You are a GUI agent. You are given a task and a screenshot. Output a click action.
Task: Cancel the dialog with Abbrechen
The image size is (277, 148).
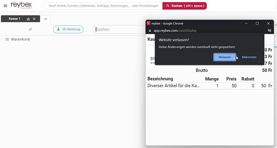point(249,57)
